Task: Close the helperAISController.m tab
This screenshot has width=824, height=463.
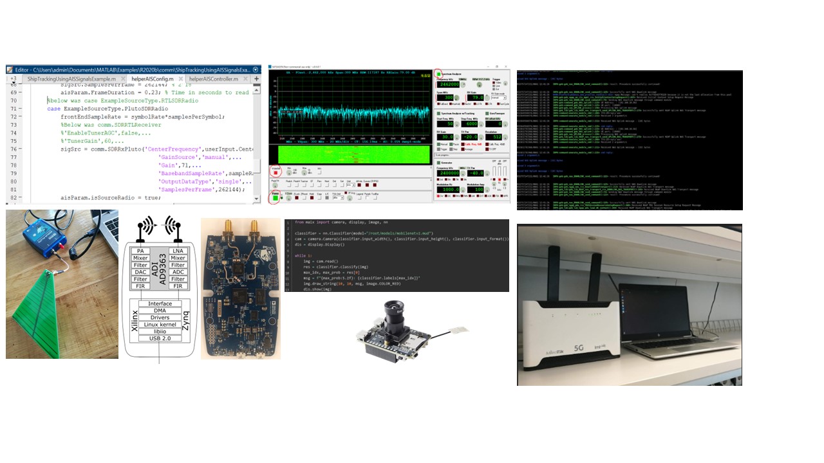Action: coord(245,78)
